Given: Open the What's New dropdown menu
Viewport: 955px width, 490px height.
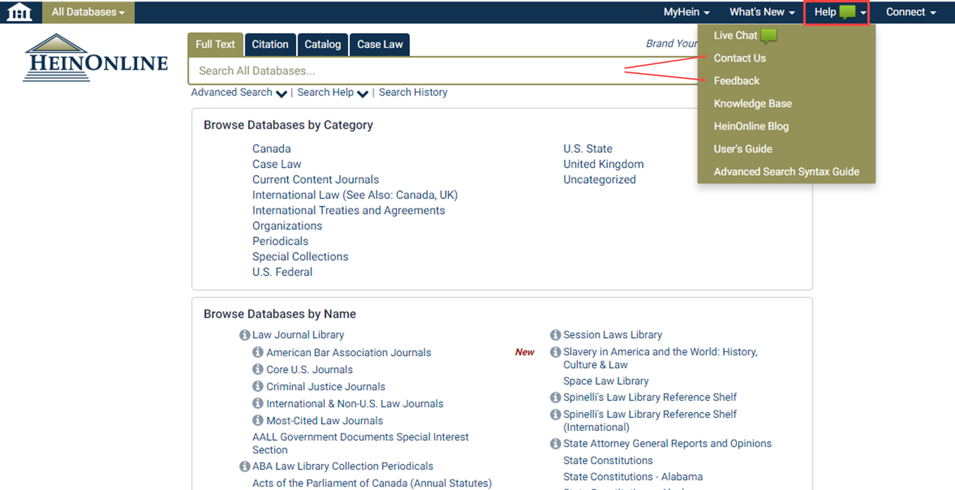Looking at the screenshot, I should (762, 12).
